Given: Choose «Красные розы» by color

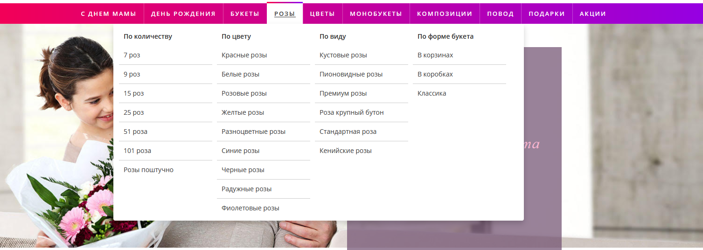Looking at the screenshot, I should click(x=244, y=55).
